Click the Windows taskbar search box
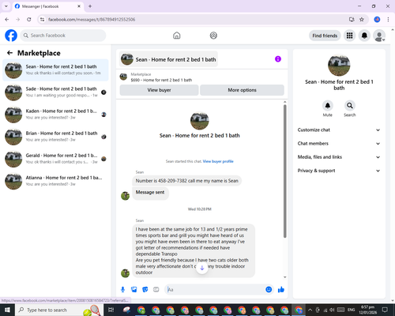Viewport: 395px width, 316px height. point(58,310)
